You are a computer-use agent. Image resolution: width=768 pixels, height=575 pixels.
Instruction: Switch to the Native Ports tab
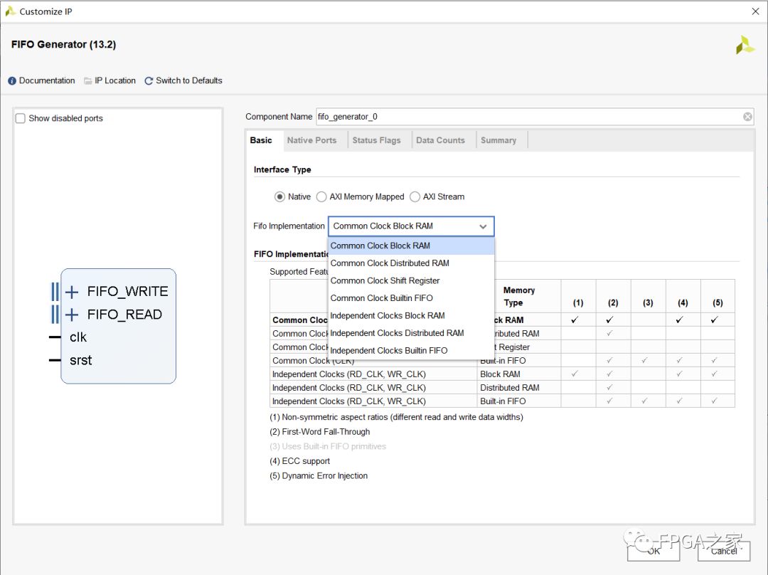[311, 140]
